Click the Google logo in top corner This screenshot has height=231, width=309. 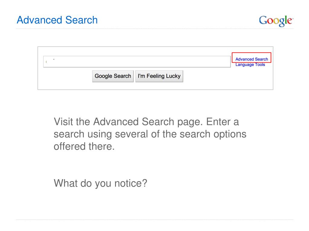(x=276, y=21)
